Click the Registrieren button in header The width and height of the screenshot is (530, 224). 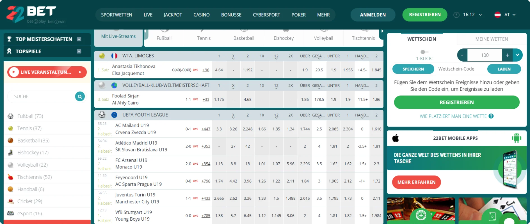(425, 15)
